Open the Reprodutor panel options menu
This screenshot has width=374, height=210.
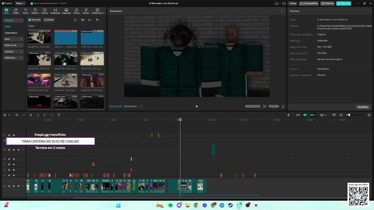282,11
